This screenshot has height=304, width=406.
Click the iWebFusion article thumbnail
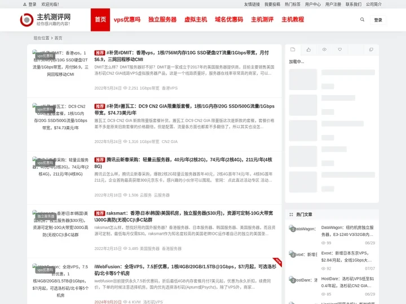tap(60, 281)
